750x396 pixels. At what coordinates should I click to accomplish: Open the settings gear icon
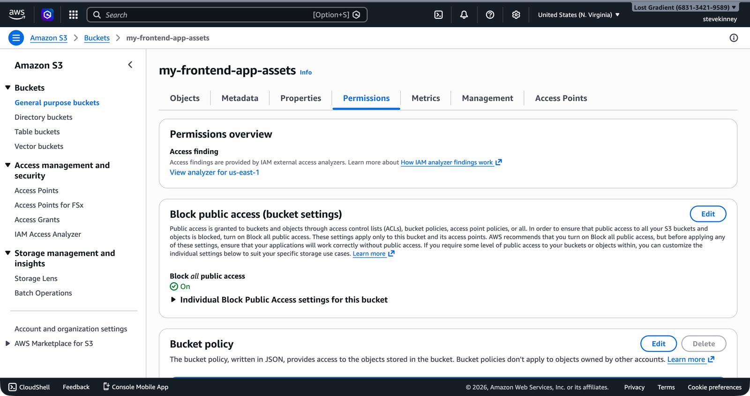coord(516,15)
